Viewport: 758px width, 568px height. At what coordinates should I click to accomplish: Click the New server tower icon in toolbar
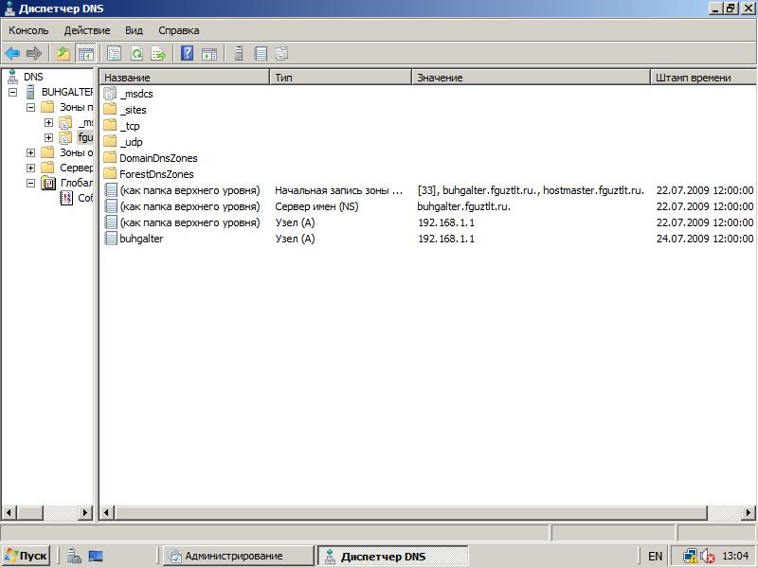[x=239, y=54]
